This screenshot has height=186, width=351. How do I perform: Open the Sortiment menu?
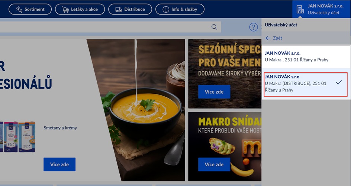tap(30, 9)
